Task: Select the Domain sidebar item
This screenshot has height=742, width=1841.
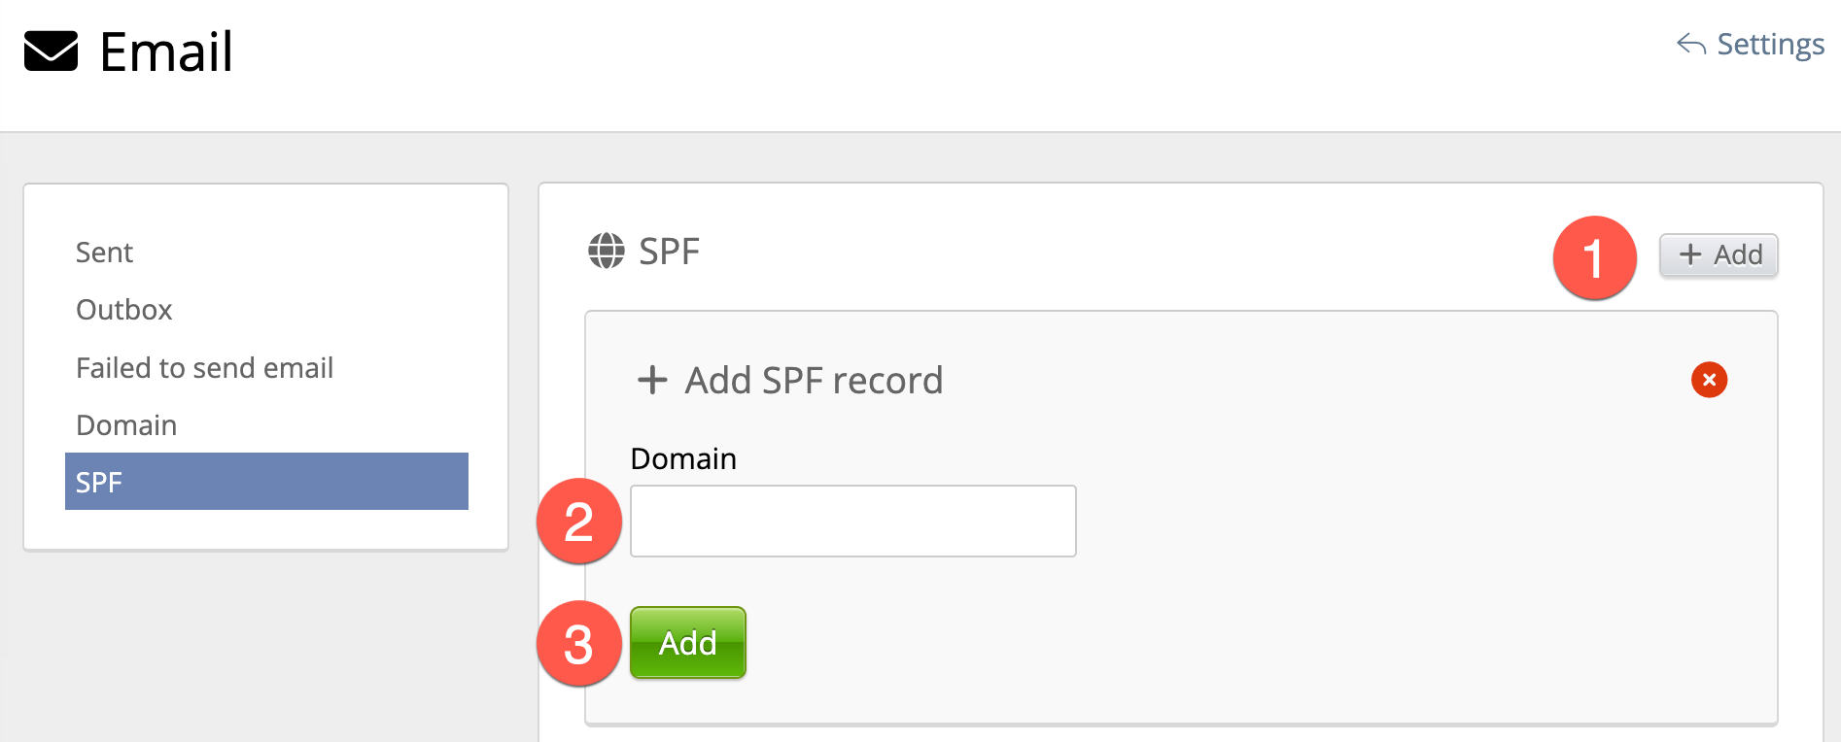Action: tap(126, 425)
